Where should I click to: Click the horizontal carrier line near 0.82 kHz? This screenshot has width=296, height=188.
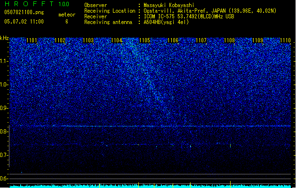pos(150,126)
